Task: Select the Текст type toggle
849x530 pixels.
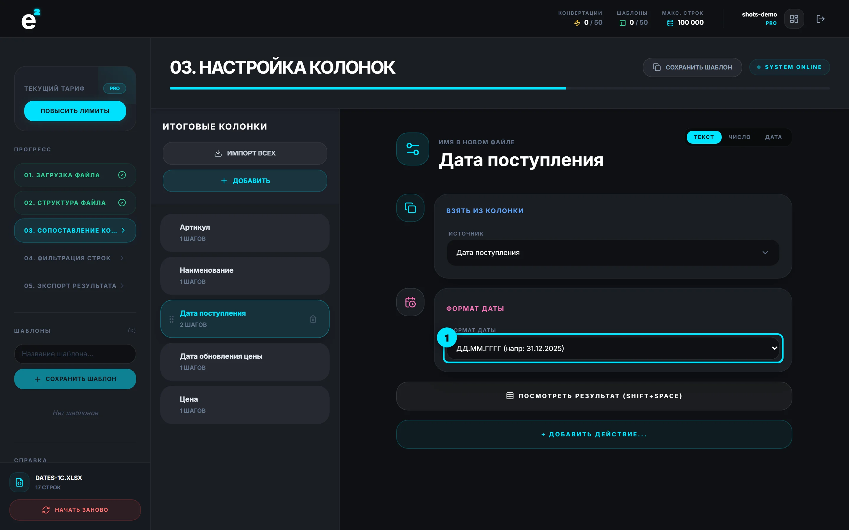Action: click(x=704, y=137)
